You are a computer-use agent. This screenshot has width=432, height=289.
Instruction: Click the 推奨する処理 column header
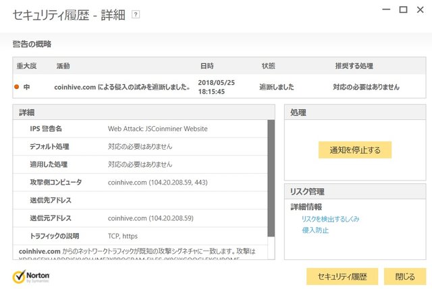[x=354, y=66]
